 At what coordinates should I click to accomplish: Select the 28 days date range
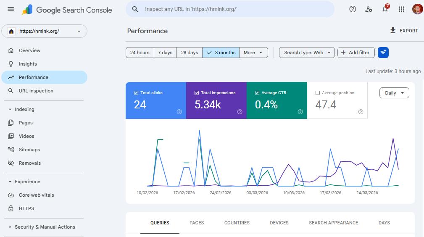click(x=189, y=53)
